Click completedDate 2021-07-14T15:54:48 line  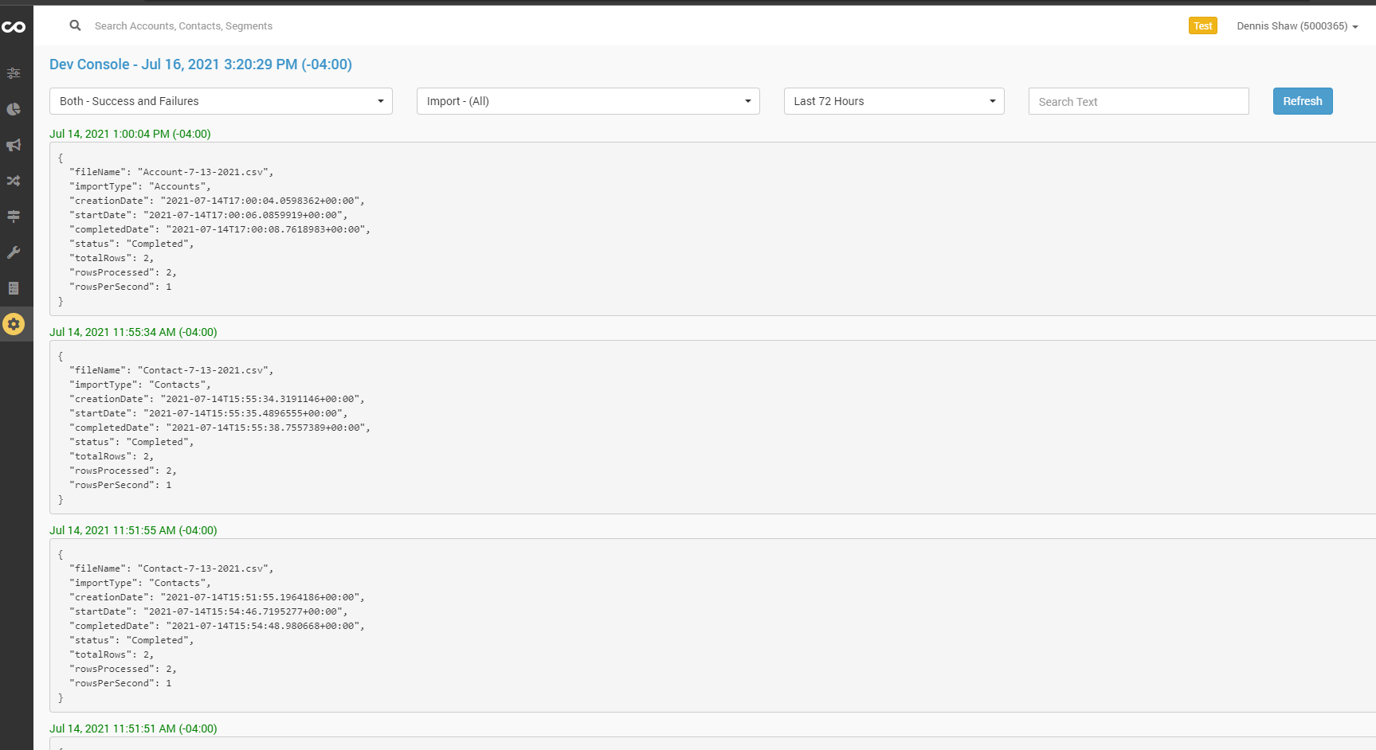coord(217,626)
